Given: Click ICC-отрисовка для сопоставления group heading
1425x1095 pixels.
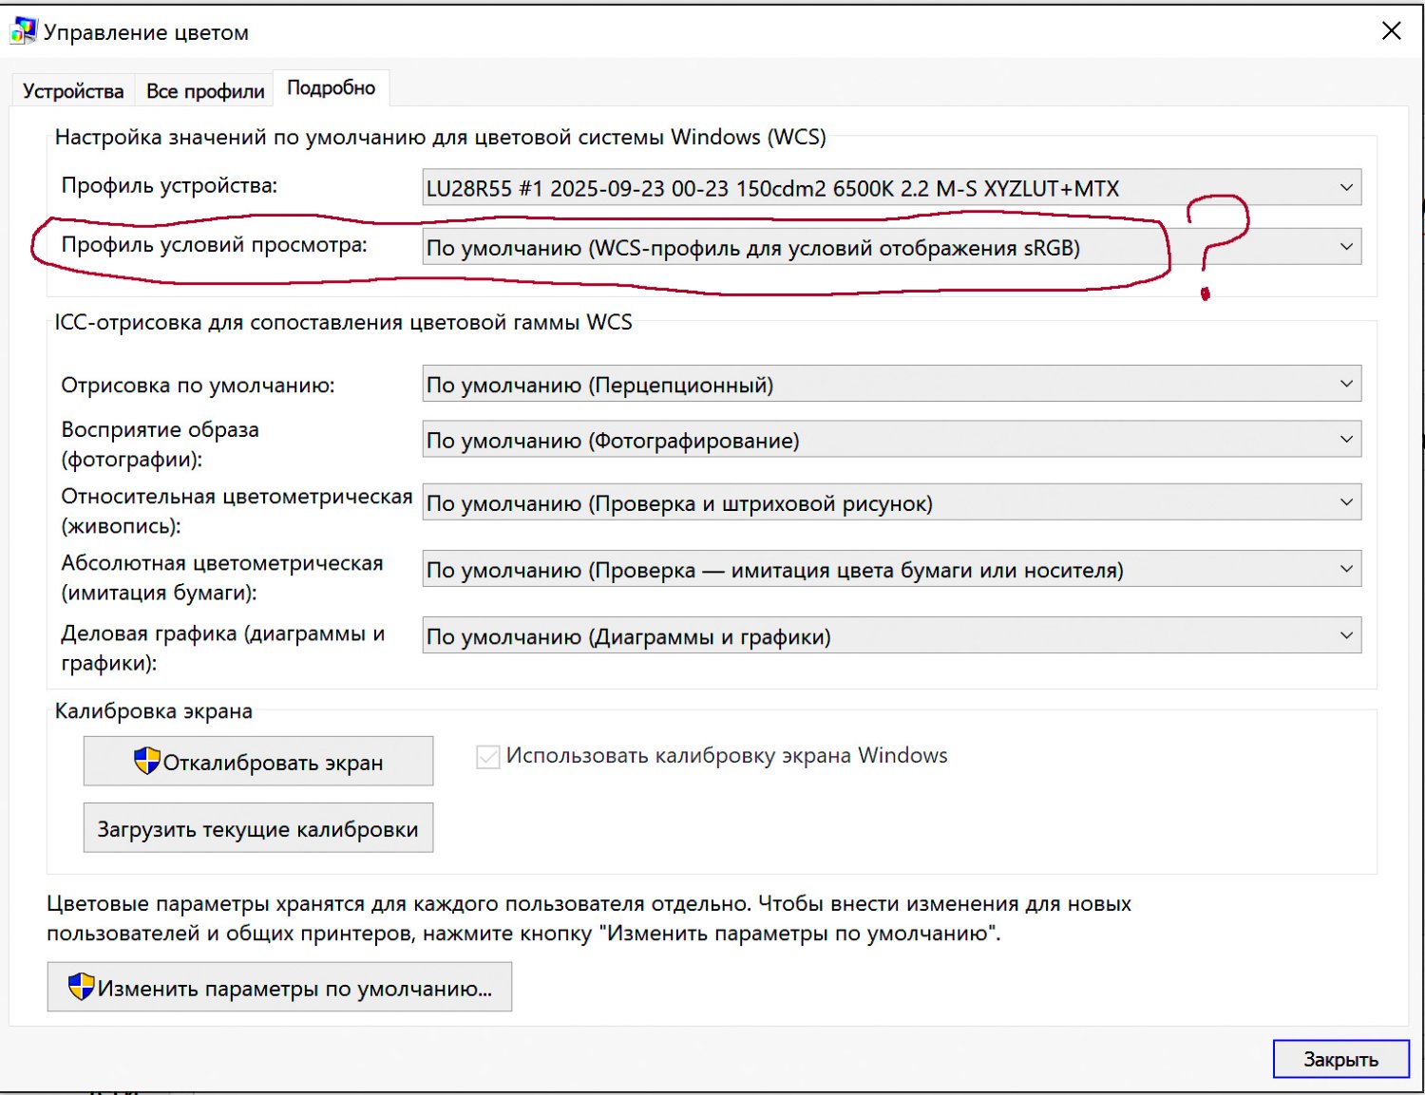Looking at the screenshot, I should [x=343, y=322].
